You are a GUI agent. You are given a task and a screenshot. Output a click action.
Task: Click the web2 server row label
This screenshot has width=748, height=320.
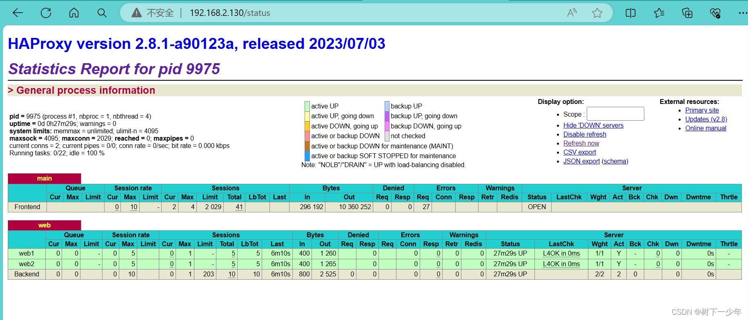27,264
